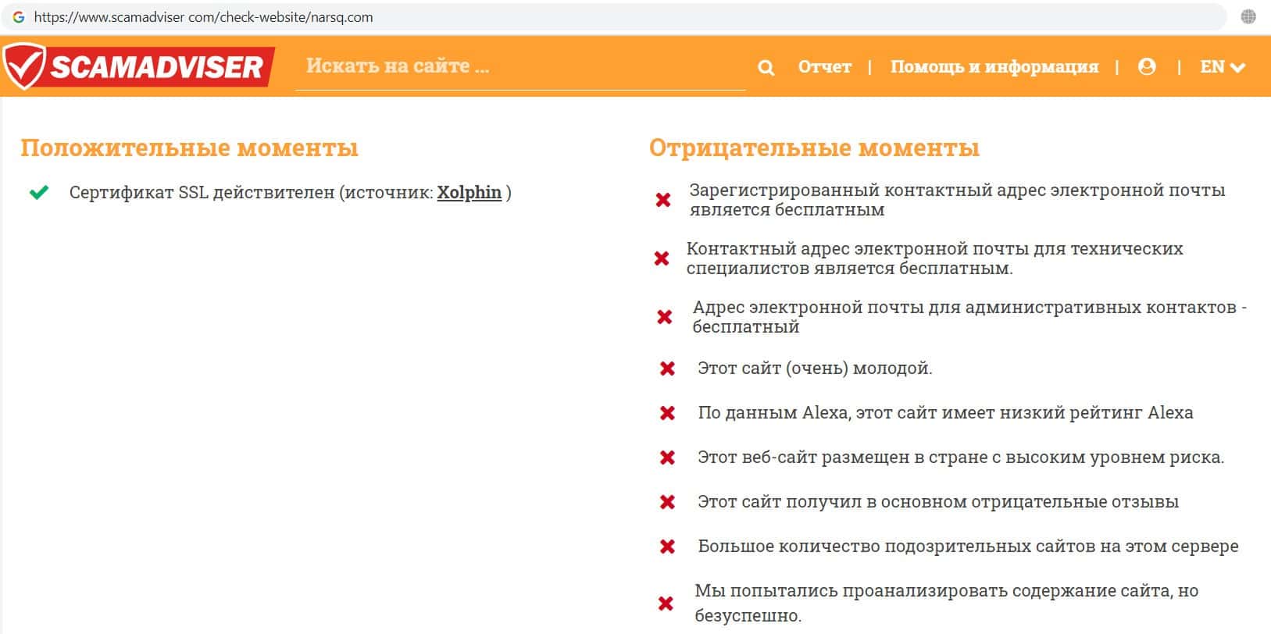Click red X beside 'подозрительных сайтов на этом сервере'
The width and height of the screenshot is (1271, 634).
pyautogui.click(x=667, y=547)
